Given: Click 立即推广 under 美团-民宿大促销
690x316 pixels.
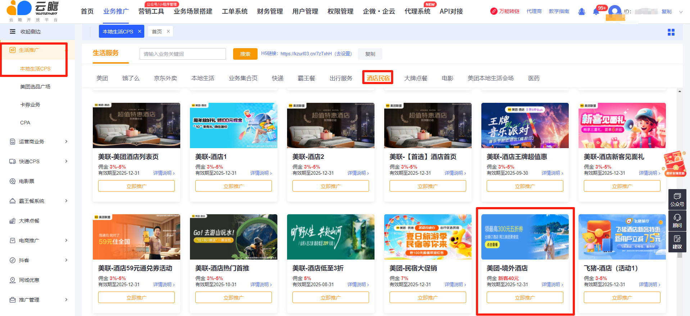Looking at the screenshot, I should 428,297.
